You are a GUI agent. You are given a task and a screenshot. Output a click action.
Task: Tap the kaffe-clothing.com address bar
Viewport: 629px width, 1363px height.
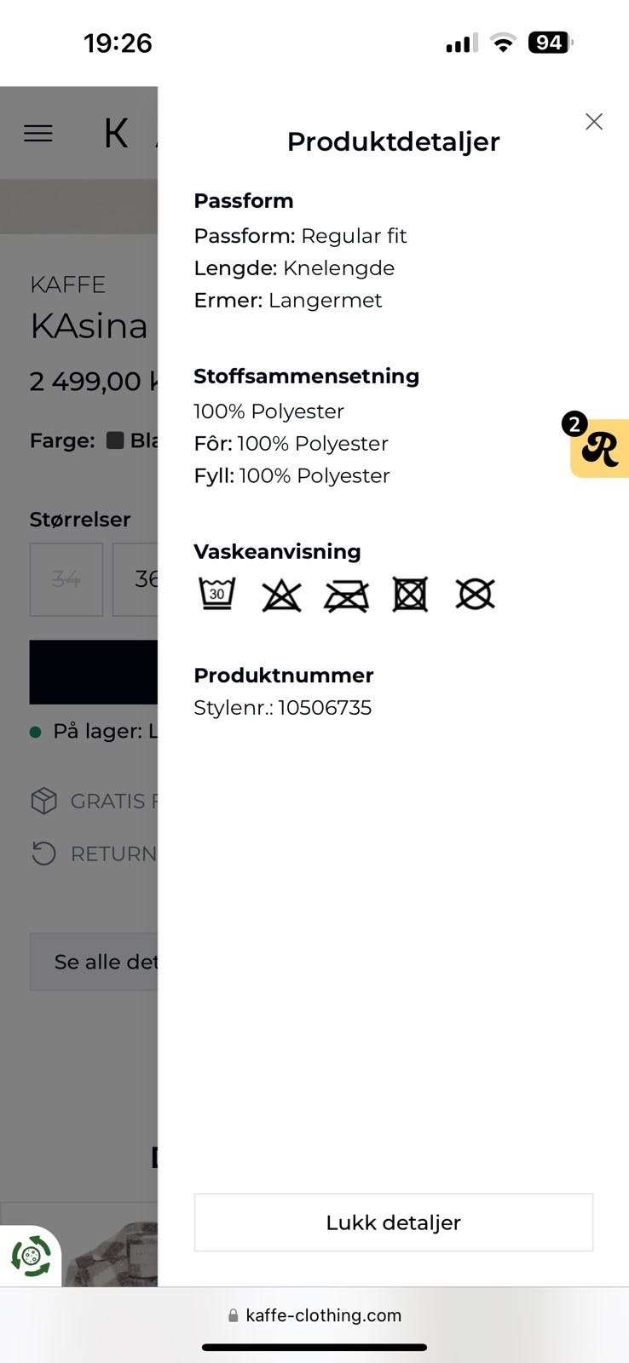(314, 1315)
